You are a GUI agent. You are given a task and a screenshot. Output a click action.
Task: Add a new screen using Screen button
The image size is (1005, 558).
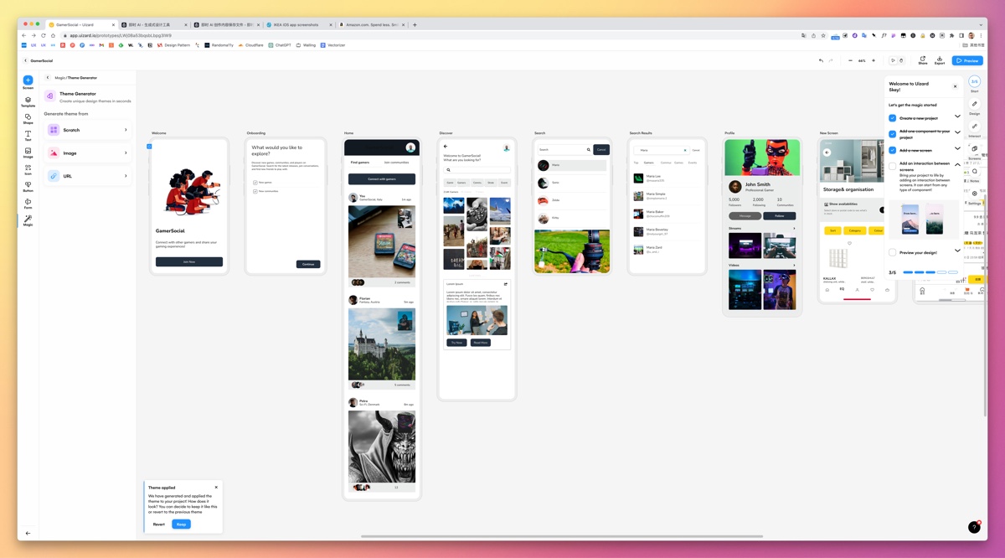(28, 80)
